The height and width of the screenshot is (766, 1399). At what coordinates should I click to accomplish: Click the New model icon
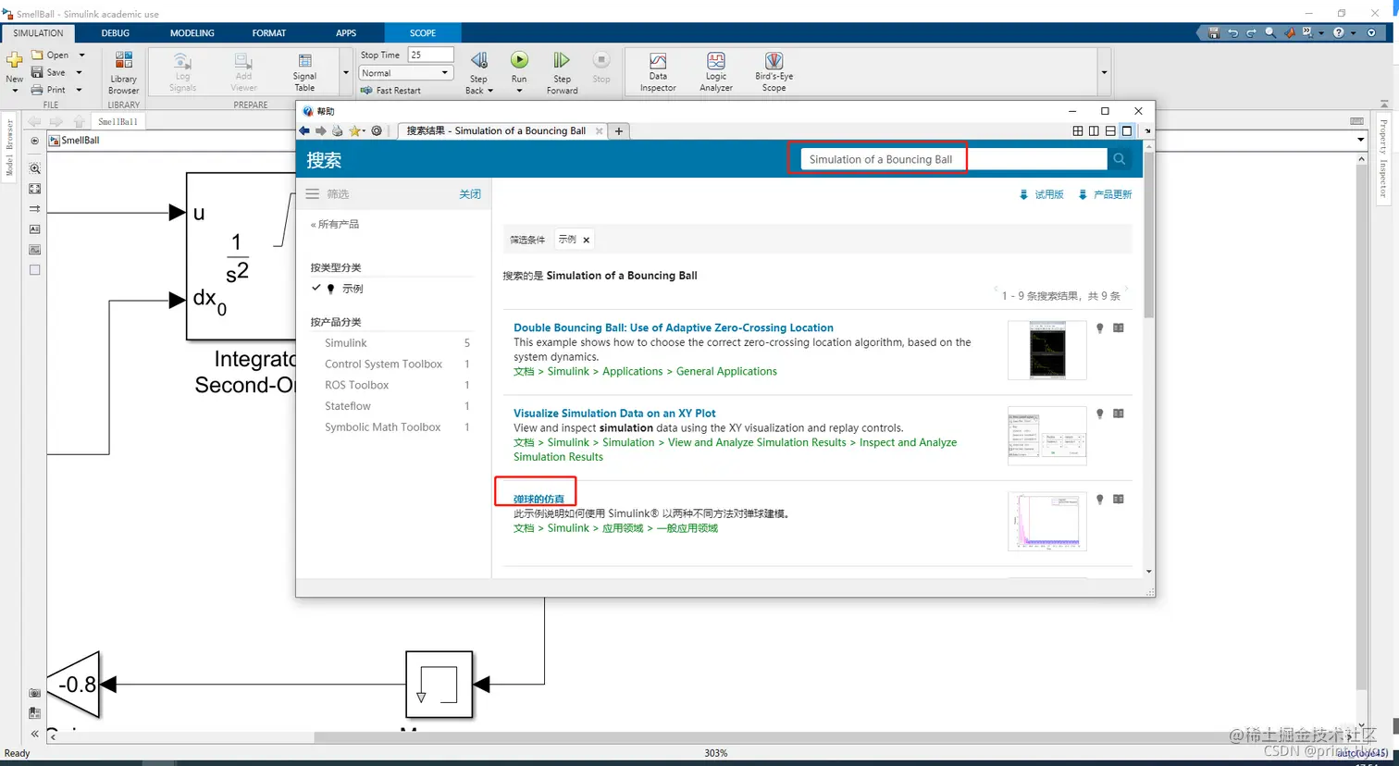click(x=15, y=60)
